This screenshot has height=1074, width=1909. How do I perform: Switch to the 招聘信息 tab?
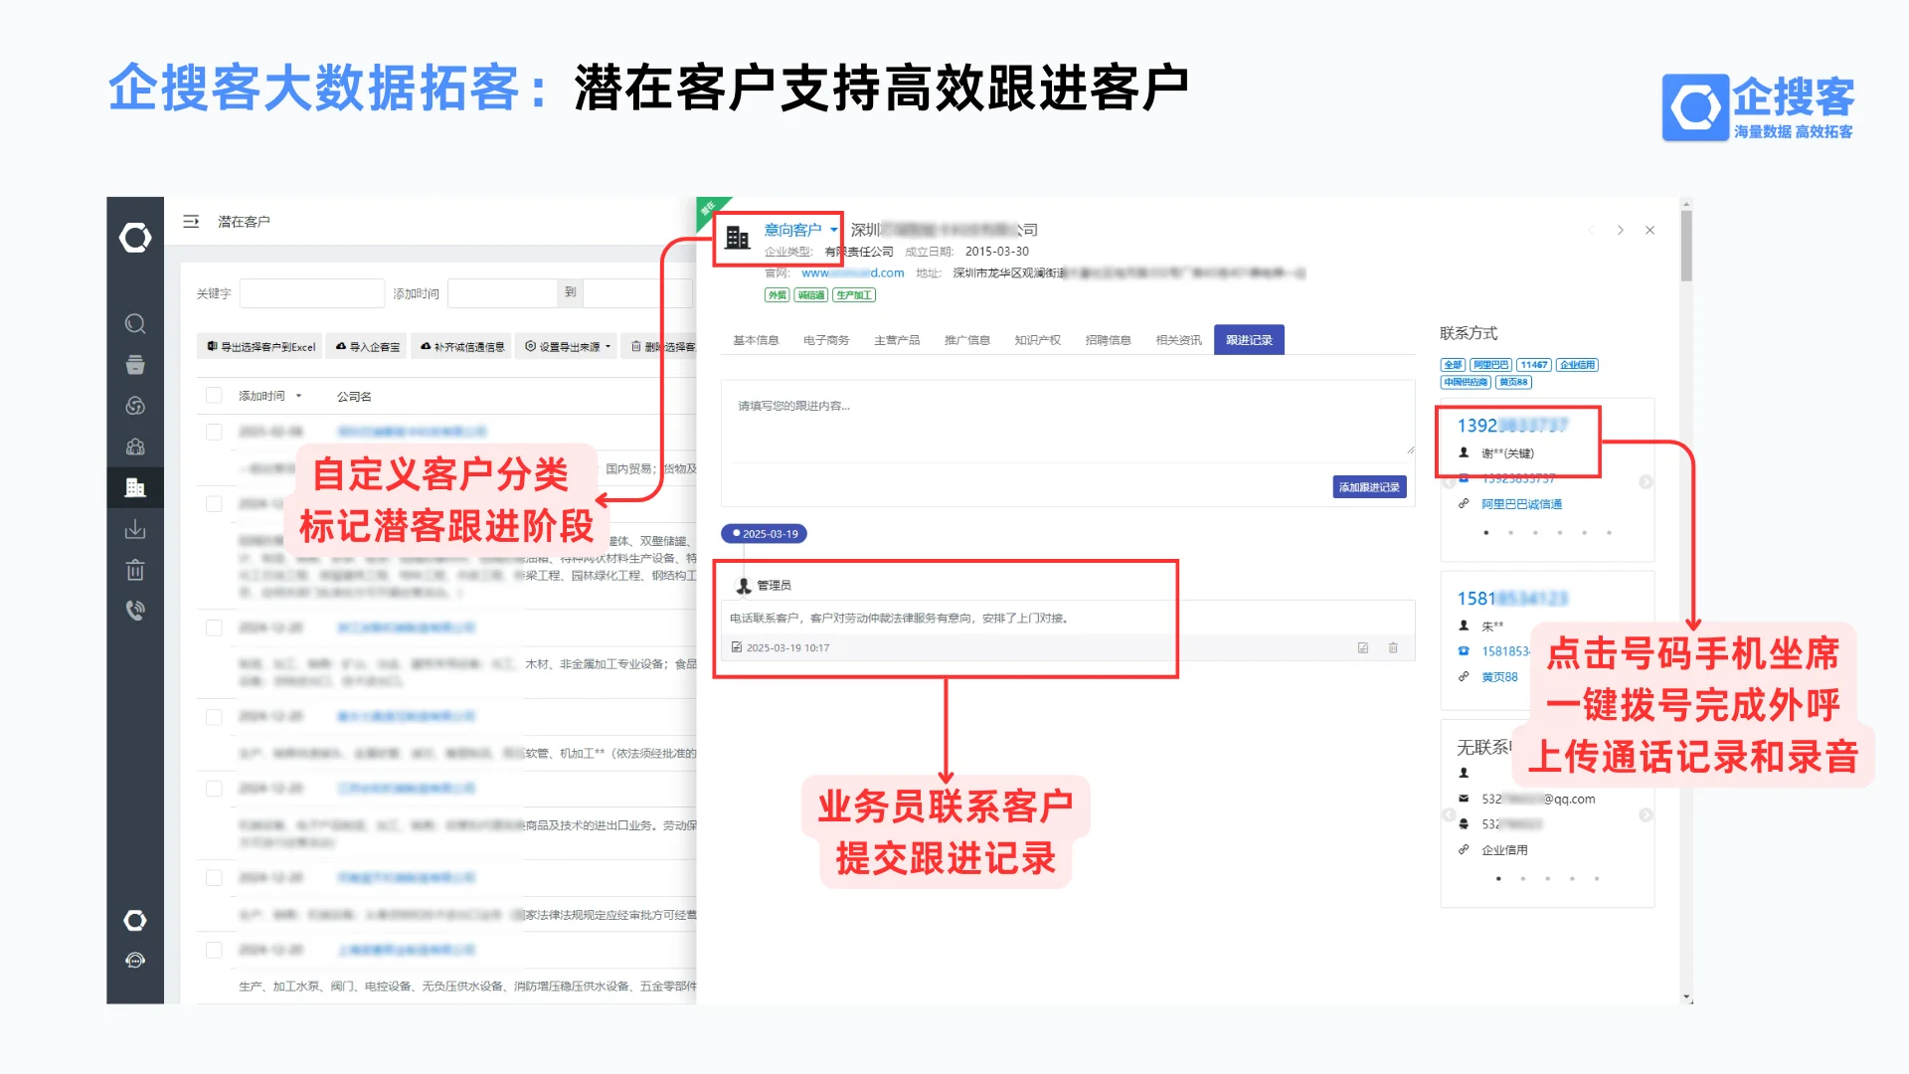click(x=1109, y=340)
